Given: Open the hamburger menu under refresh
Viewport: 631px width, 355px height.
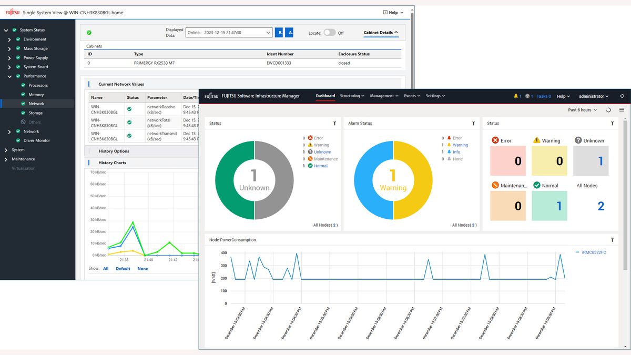Looking at the screenshot, I should (x=622, y=110).
